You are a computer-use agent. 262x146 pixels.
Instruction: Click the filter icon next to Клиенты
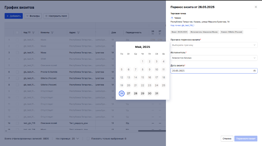coord(52,32)
